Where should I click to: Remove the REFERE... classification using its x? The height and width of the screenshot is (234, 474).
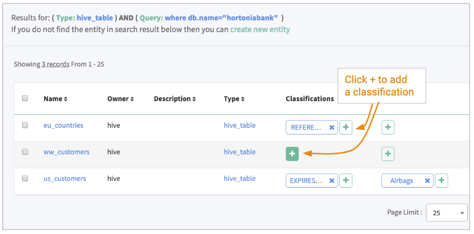point(331,128)
